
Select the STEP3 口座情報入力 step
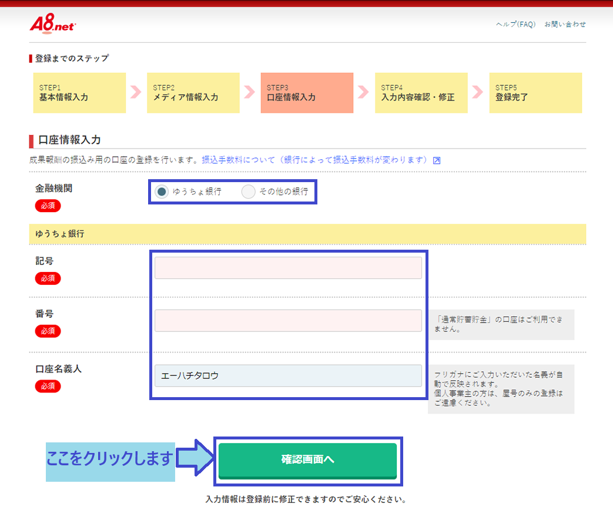[x=307, y=93]
